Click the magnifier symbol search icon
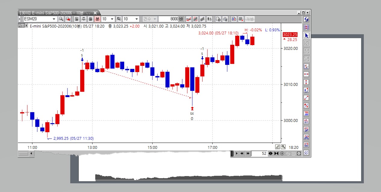 (61, 19)
